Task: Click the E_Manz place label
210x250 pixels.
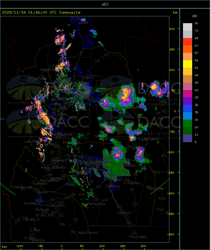Action: 35,230
